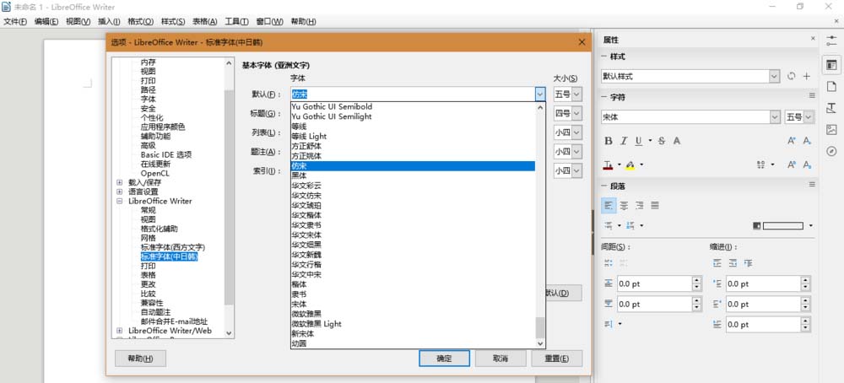
Task: Toggle Strikethrough in sidebar
Action: click(x=662, y=141)
